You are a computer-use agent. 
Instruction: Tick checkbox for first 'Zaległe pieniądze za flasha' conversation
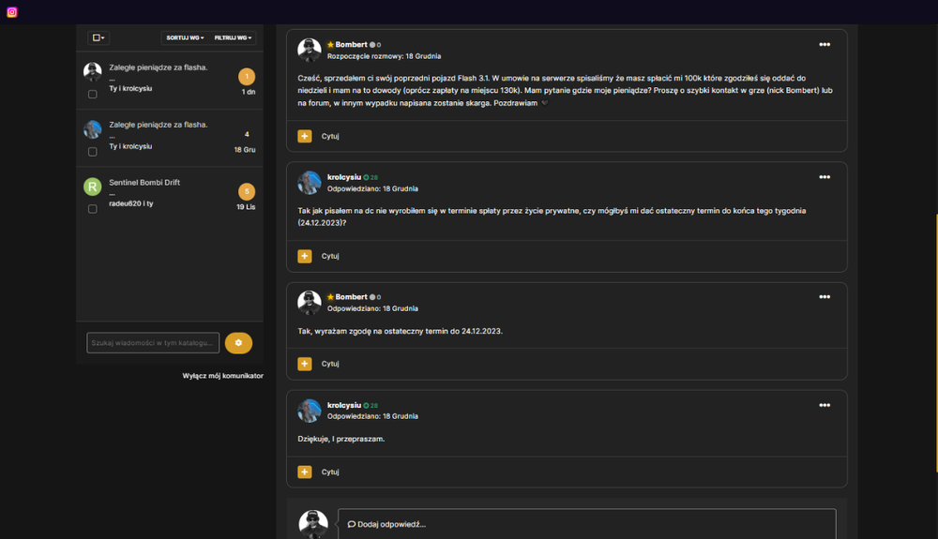(x=92, y=94)
